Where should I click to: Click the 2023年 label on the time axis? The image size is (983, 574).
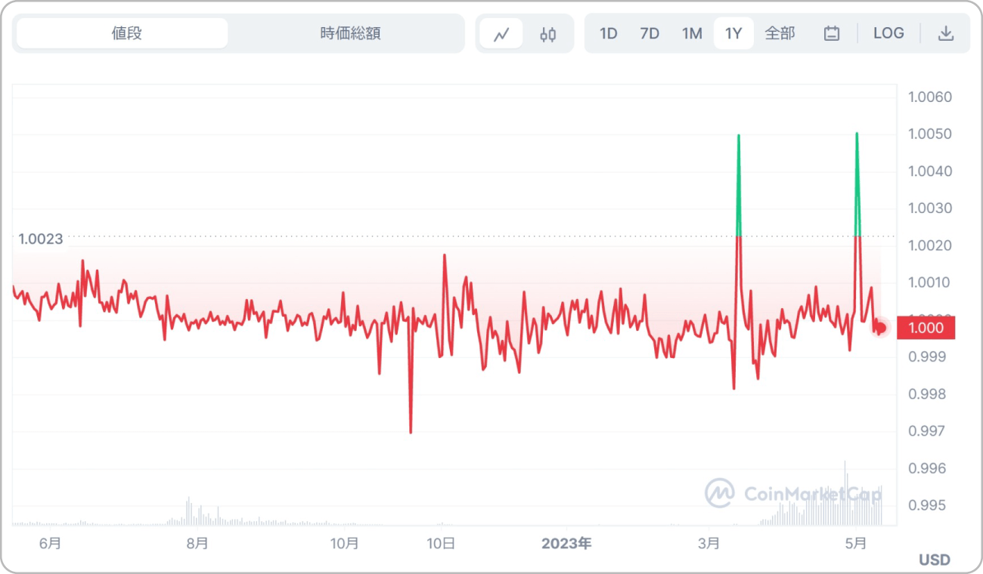point(567,543)
